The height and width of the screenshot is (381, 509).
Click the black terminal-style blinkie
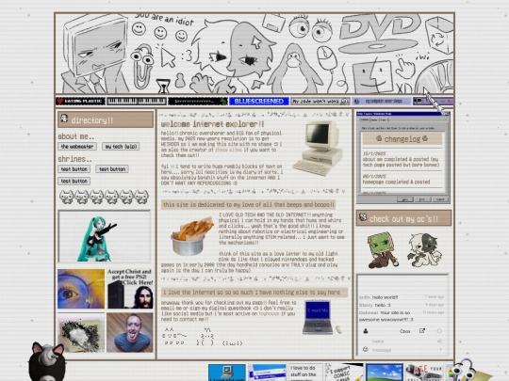tap(198, 101)
